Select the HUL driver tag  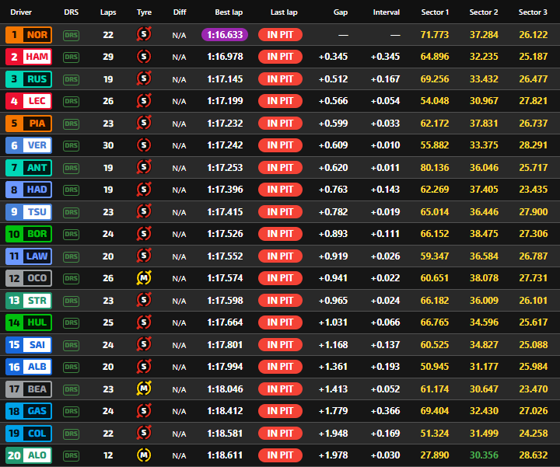point(29,322)
